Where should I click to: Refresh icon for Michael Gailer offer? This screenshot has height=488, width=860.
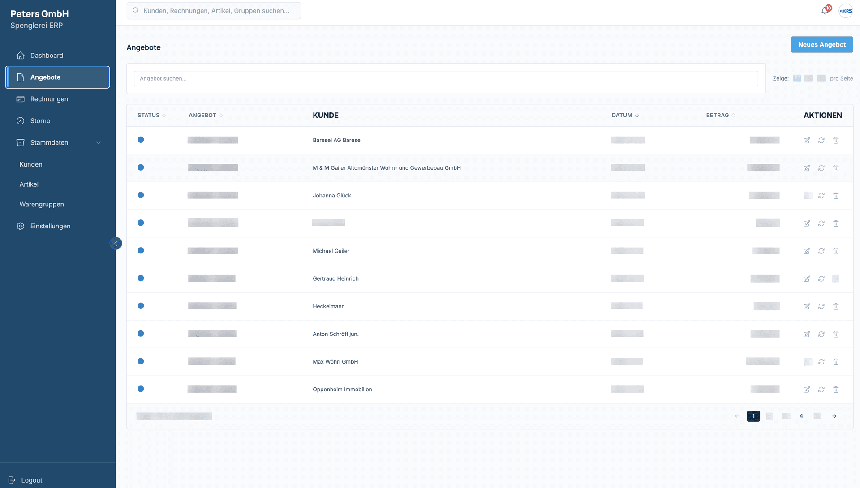tap(821, 251)
